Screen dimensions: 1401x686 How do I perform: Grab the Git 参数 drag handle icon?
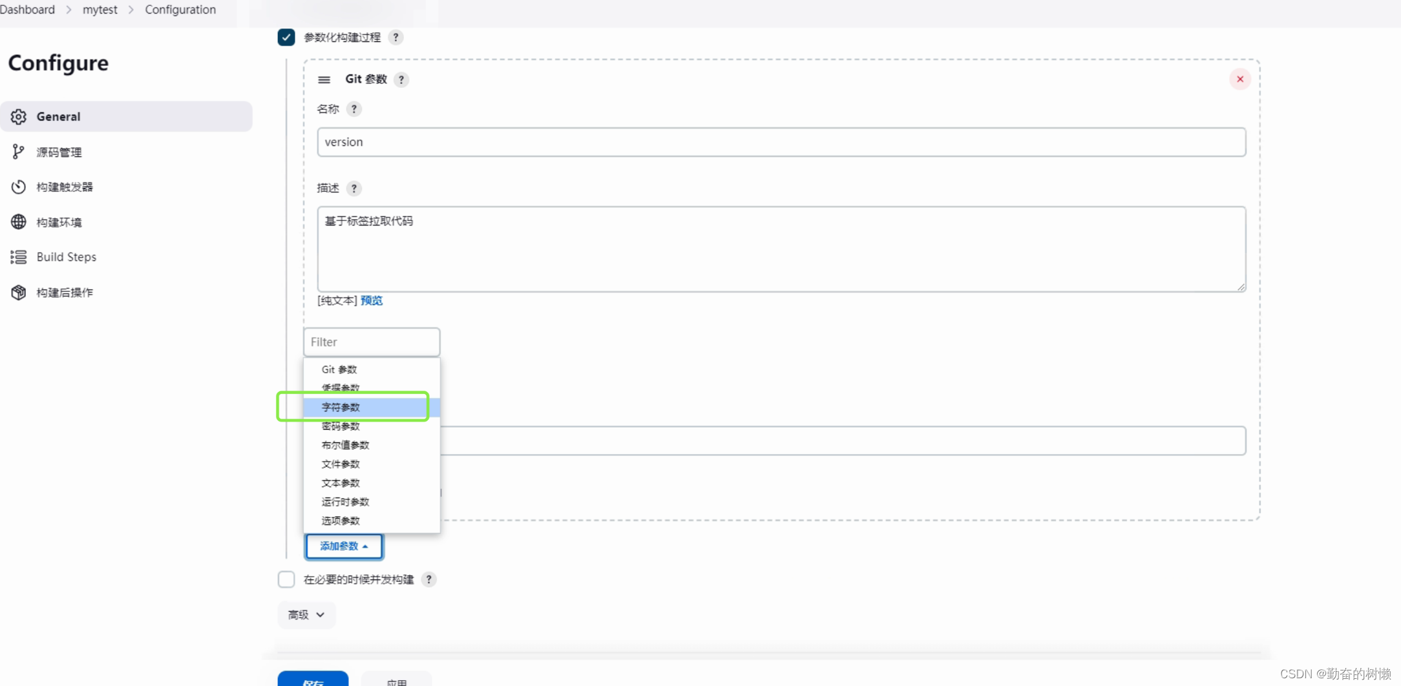tap(324, 79)
